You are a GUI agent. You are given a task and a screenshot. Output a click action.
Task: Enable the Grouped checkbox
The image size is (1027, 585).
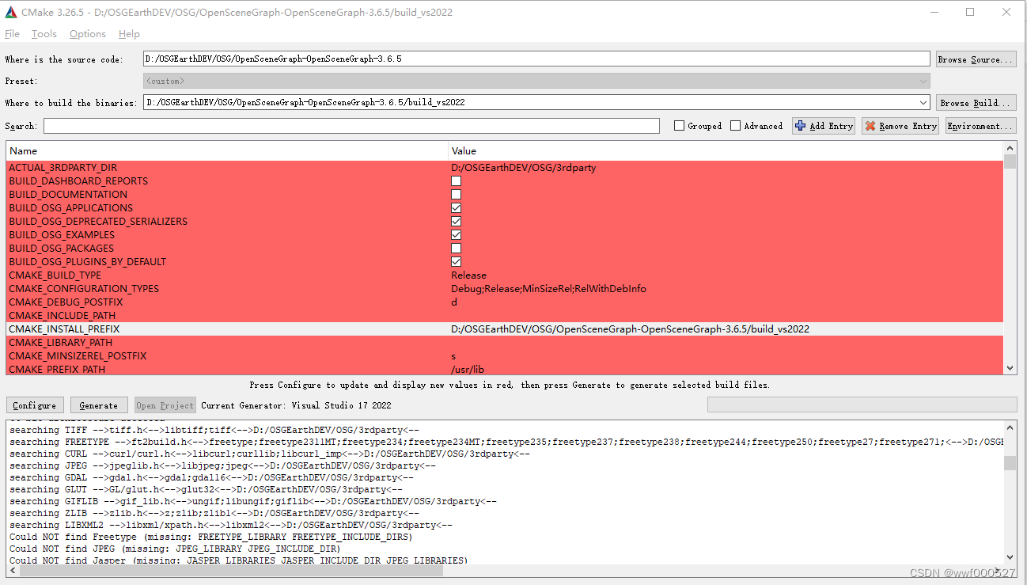pos(679,126)
